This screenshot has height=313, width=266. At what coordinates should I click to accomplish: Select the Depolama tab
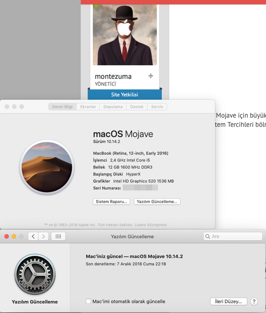pos(113,107)
